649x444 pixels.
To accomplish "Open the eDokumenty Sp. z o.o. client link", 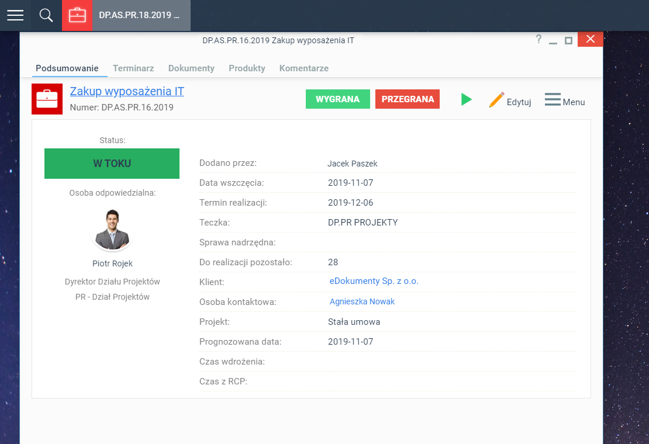I will [374, 281].
